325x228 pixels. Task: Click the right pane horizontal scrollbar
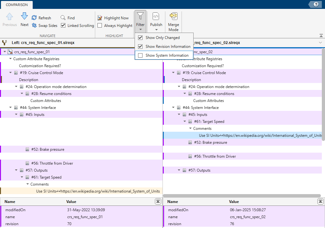(242, 195)
